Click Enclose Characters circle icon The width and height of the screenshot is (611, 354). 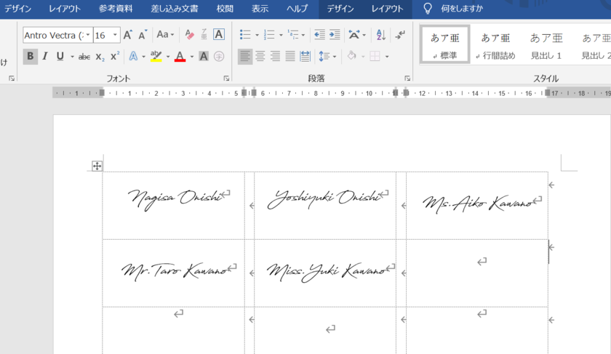[x=219, y=57]
